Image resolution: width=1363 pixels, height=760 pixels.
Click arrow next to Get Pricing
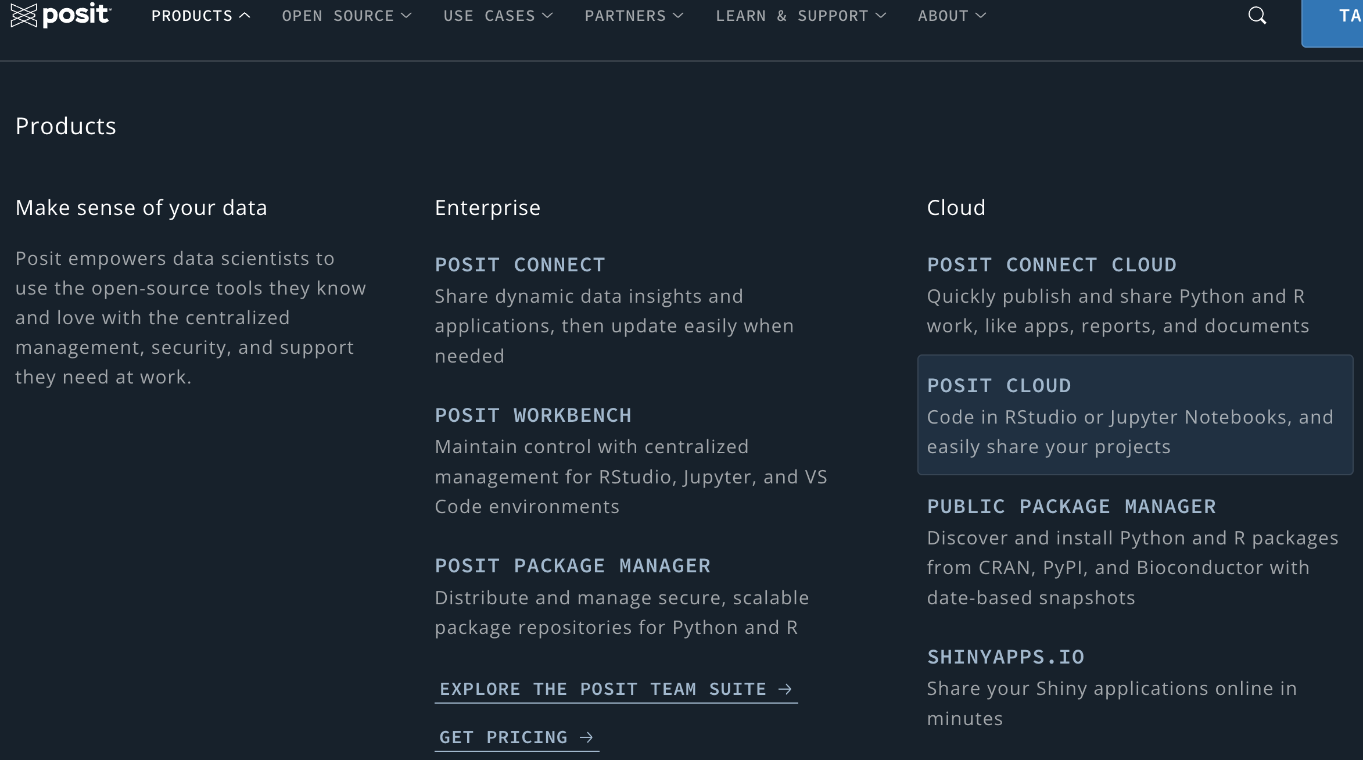[587, 737]
